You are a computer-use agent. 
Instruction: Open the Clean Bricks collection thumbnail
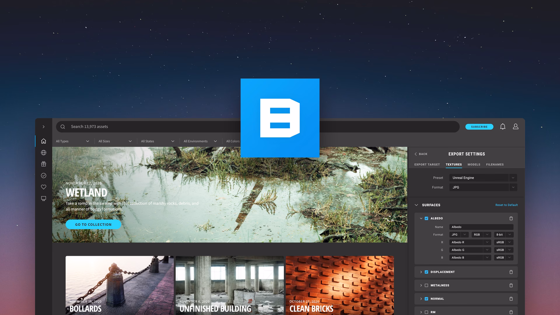pyautogui.click(x=340, y=285)
